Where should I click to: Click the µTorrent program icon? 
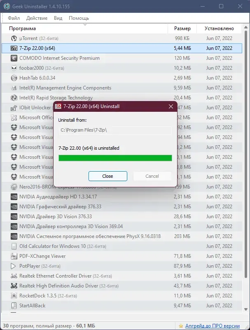(14, 38)
